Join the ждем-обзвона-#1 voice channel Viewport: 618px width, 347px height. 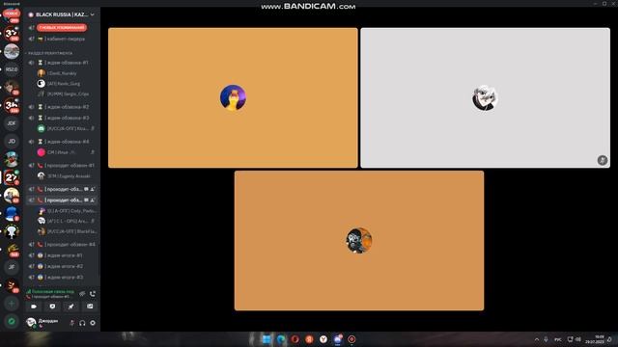pos(62,63)
